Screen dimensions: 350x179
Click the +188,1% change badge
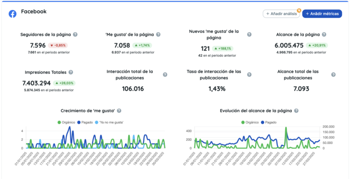click(x=222, y=48)
